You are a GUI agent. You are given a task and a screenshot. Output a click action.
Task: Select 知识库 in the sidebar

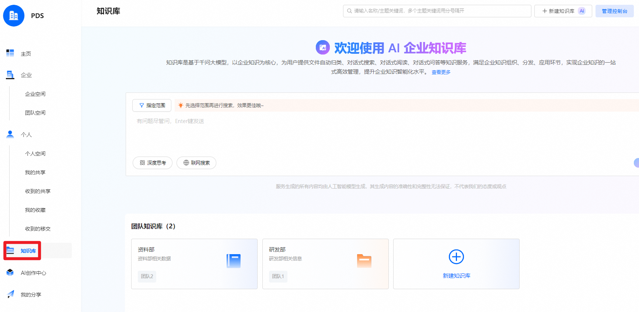click(28, 251)
